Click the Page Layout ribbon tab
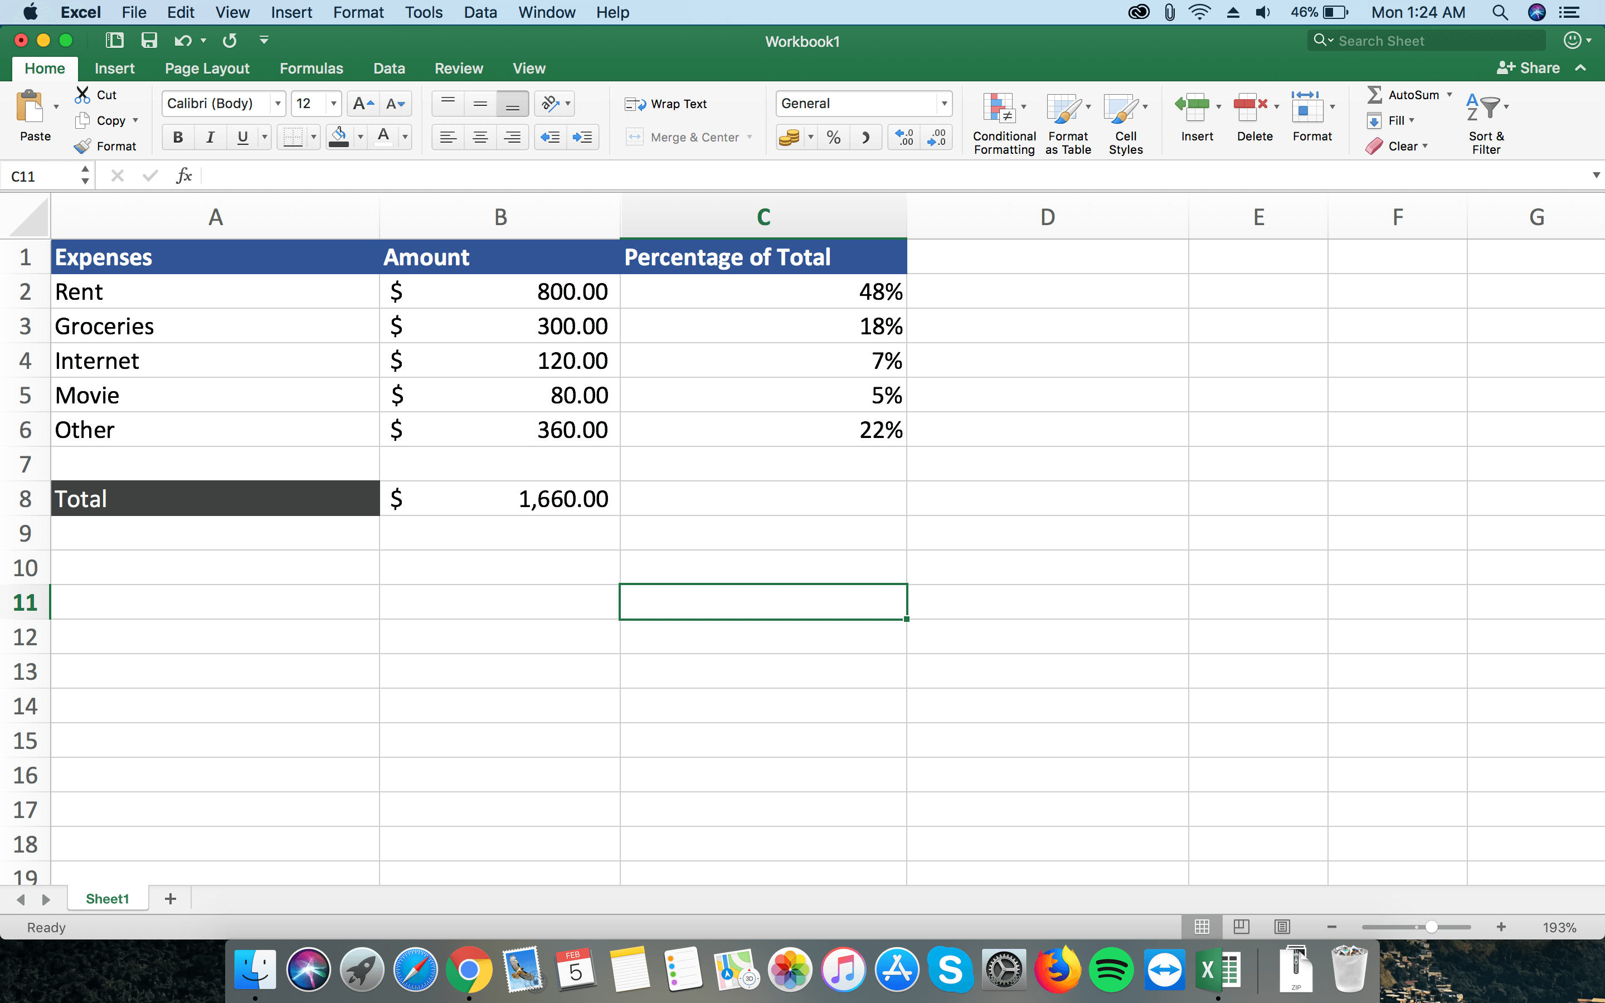 point(207,67)
